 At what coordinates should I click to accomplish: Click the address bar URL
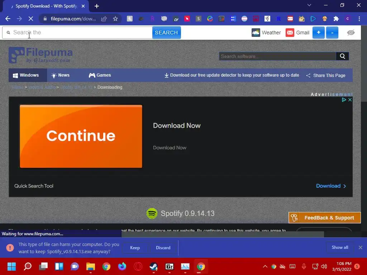[73, 19]
